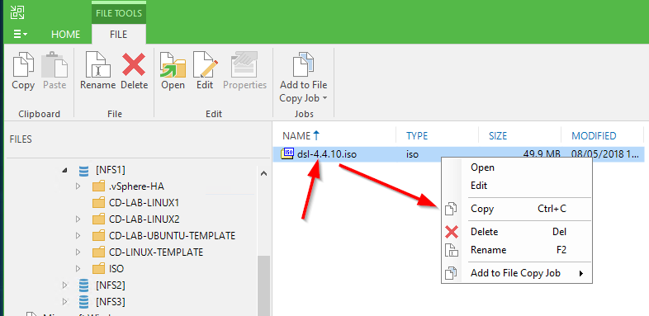
Task: Sort by the TYPE column header
Action: (x=417, y=135)
